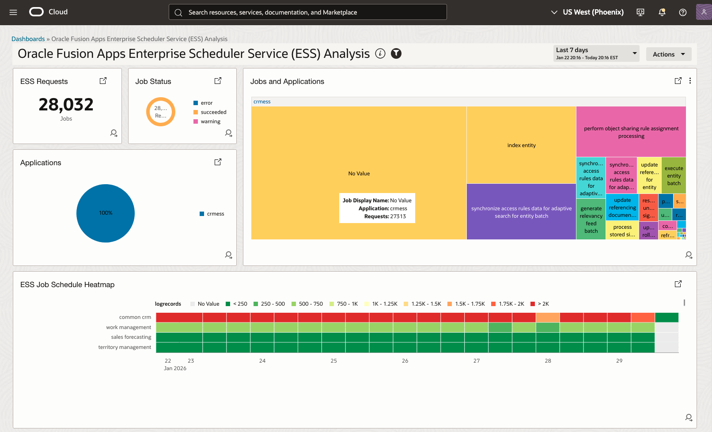Expand the ESS Job Schedule Heatmap tile
712x432 pixels.
(x=678, y=284)
